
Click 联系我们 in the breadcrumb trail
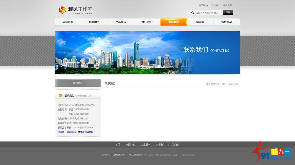pyautogui.click(x=233, y=84)
